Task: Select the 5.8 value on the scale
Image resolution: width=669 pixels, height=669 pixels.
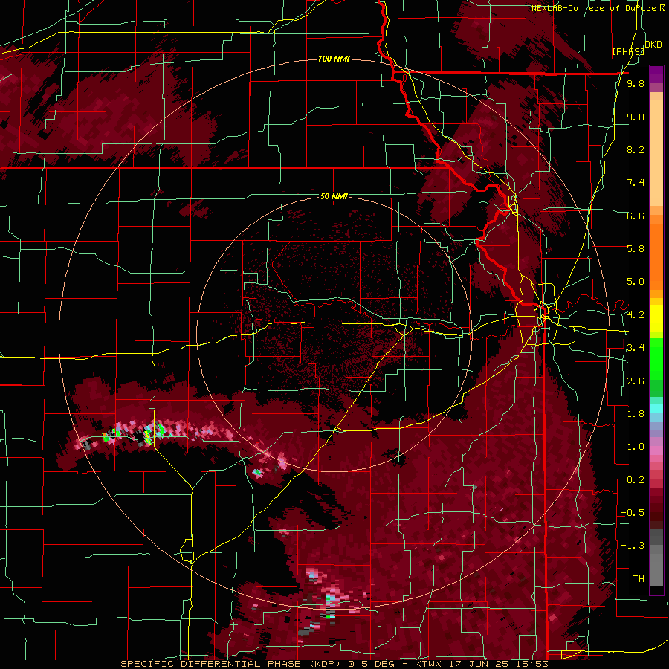Action: (636, 249)
